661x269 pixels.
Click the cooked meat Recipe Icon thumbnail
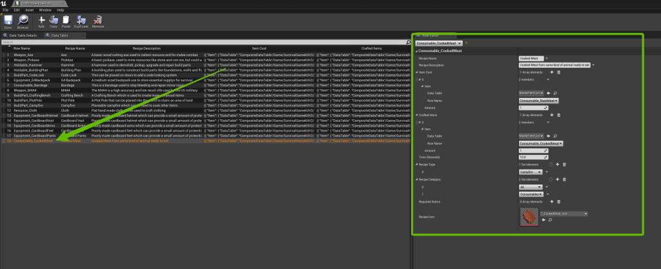point(529,217)
